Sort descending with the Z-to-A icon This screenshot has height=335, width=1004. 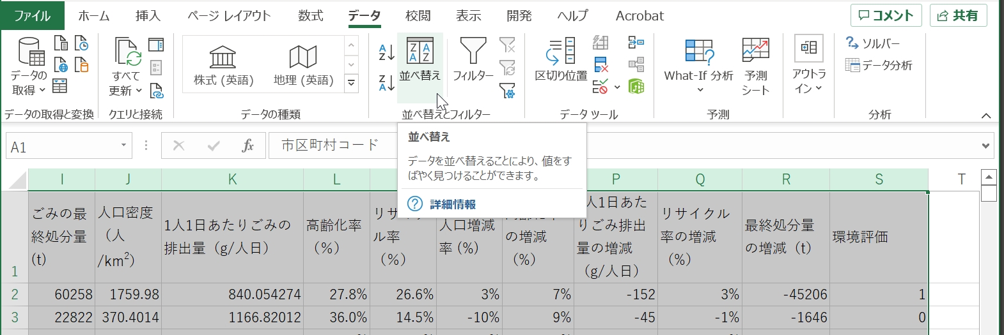(386, 82)
